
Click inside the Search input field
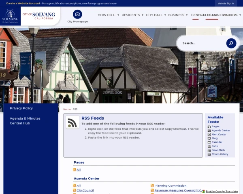tap(202, 43)
